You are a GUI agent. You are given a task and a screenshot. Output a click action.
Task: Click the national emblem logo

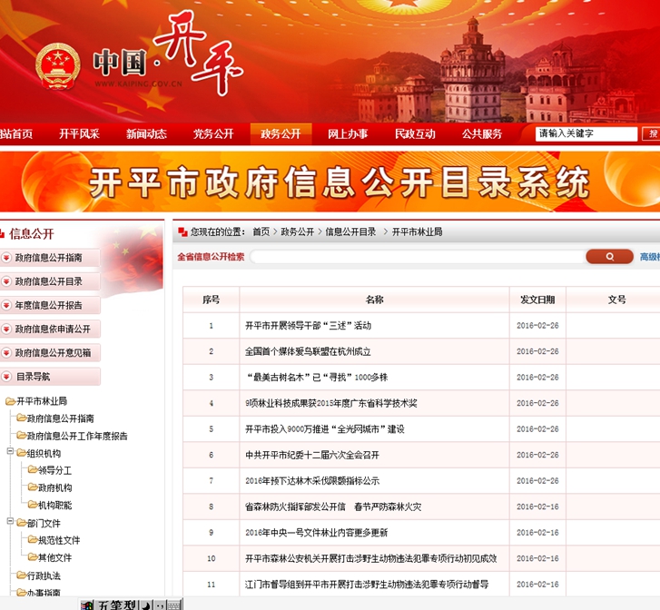(x=58, y=66)
